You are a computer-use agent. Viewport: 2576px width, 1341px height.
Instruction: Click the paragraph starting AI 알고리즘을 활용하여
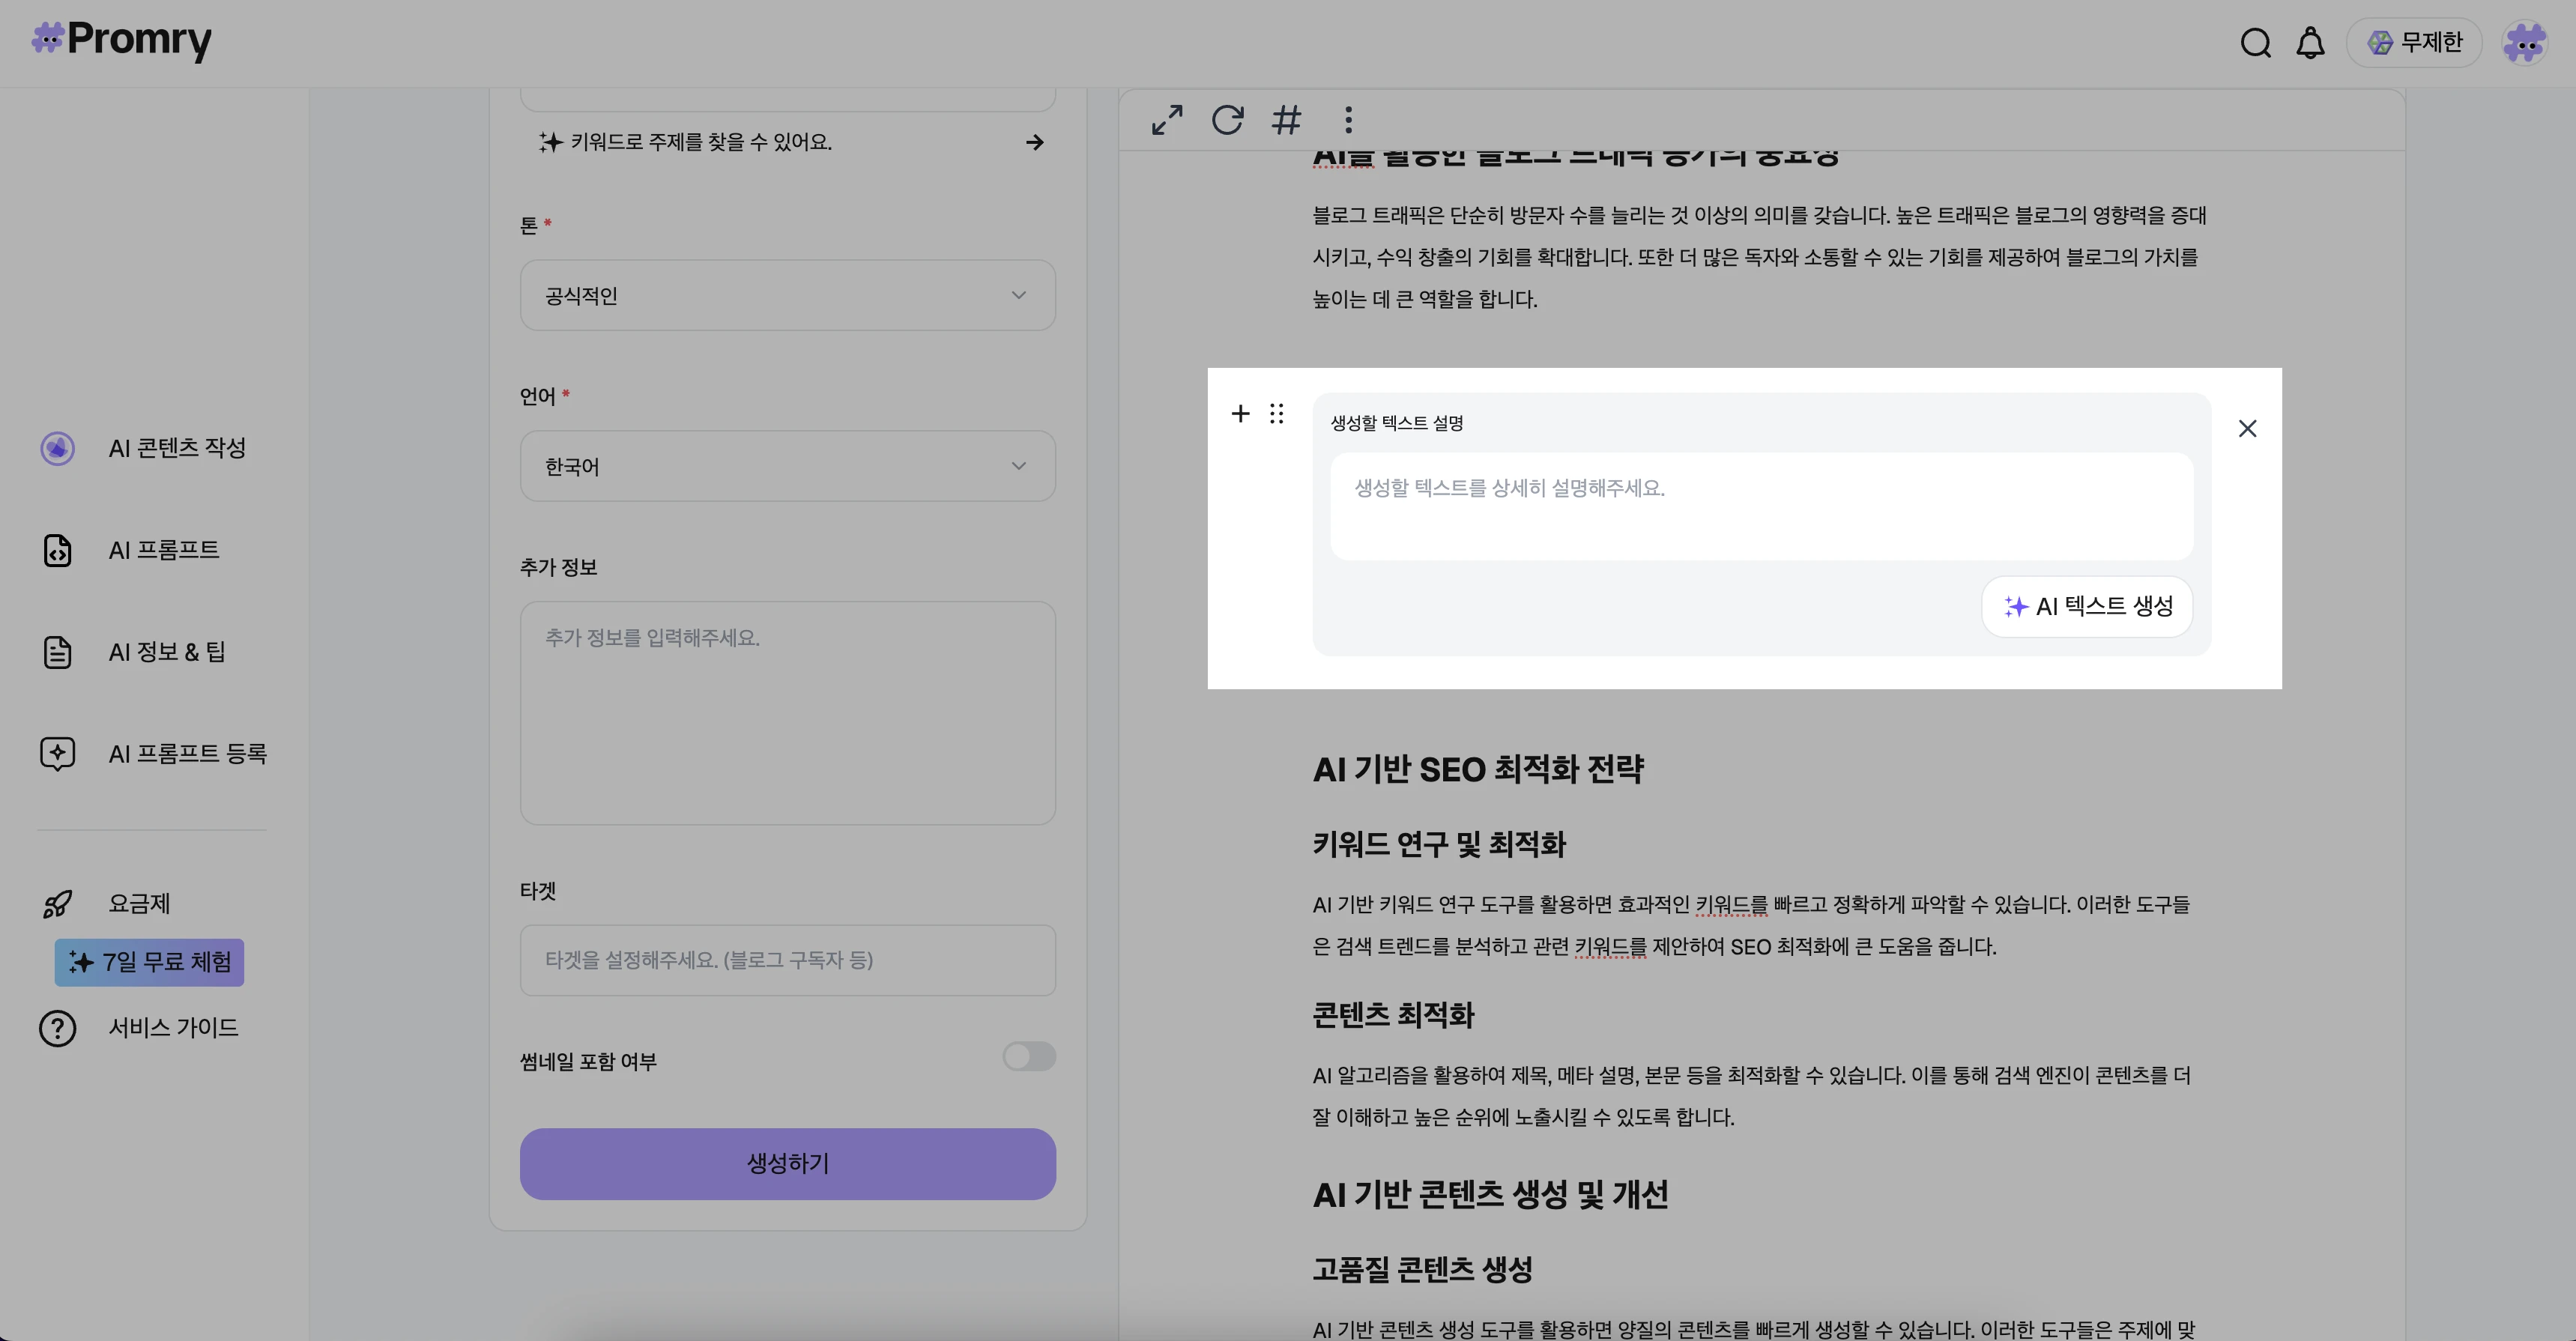point(1752,1096)
